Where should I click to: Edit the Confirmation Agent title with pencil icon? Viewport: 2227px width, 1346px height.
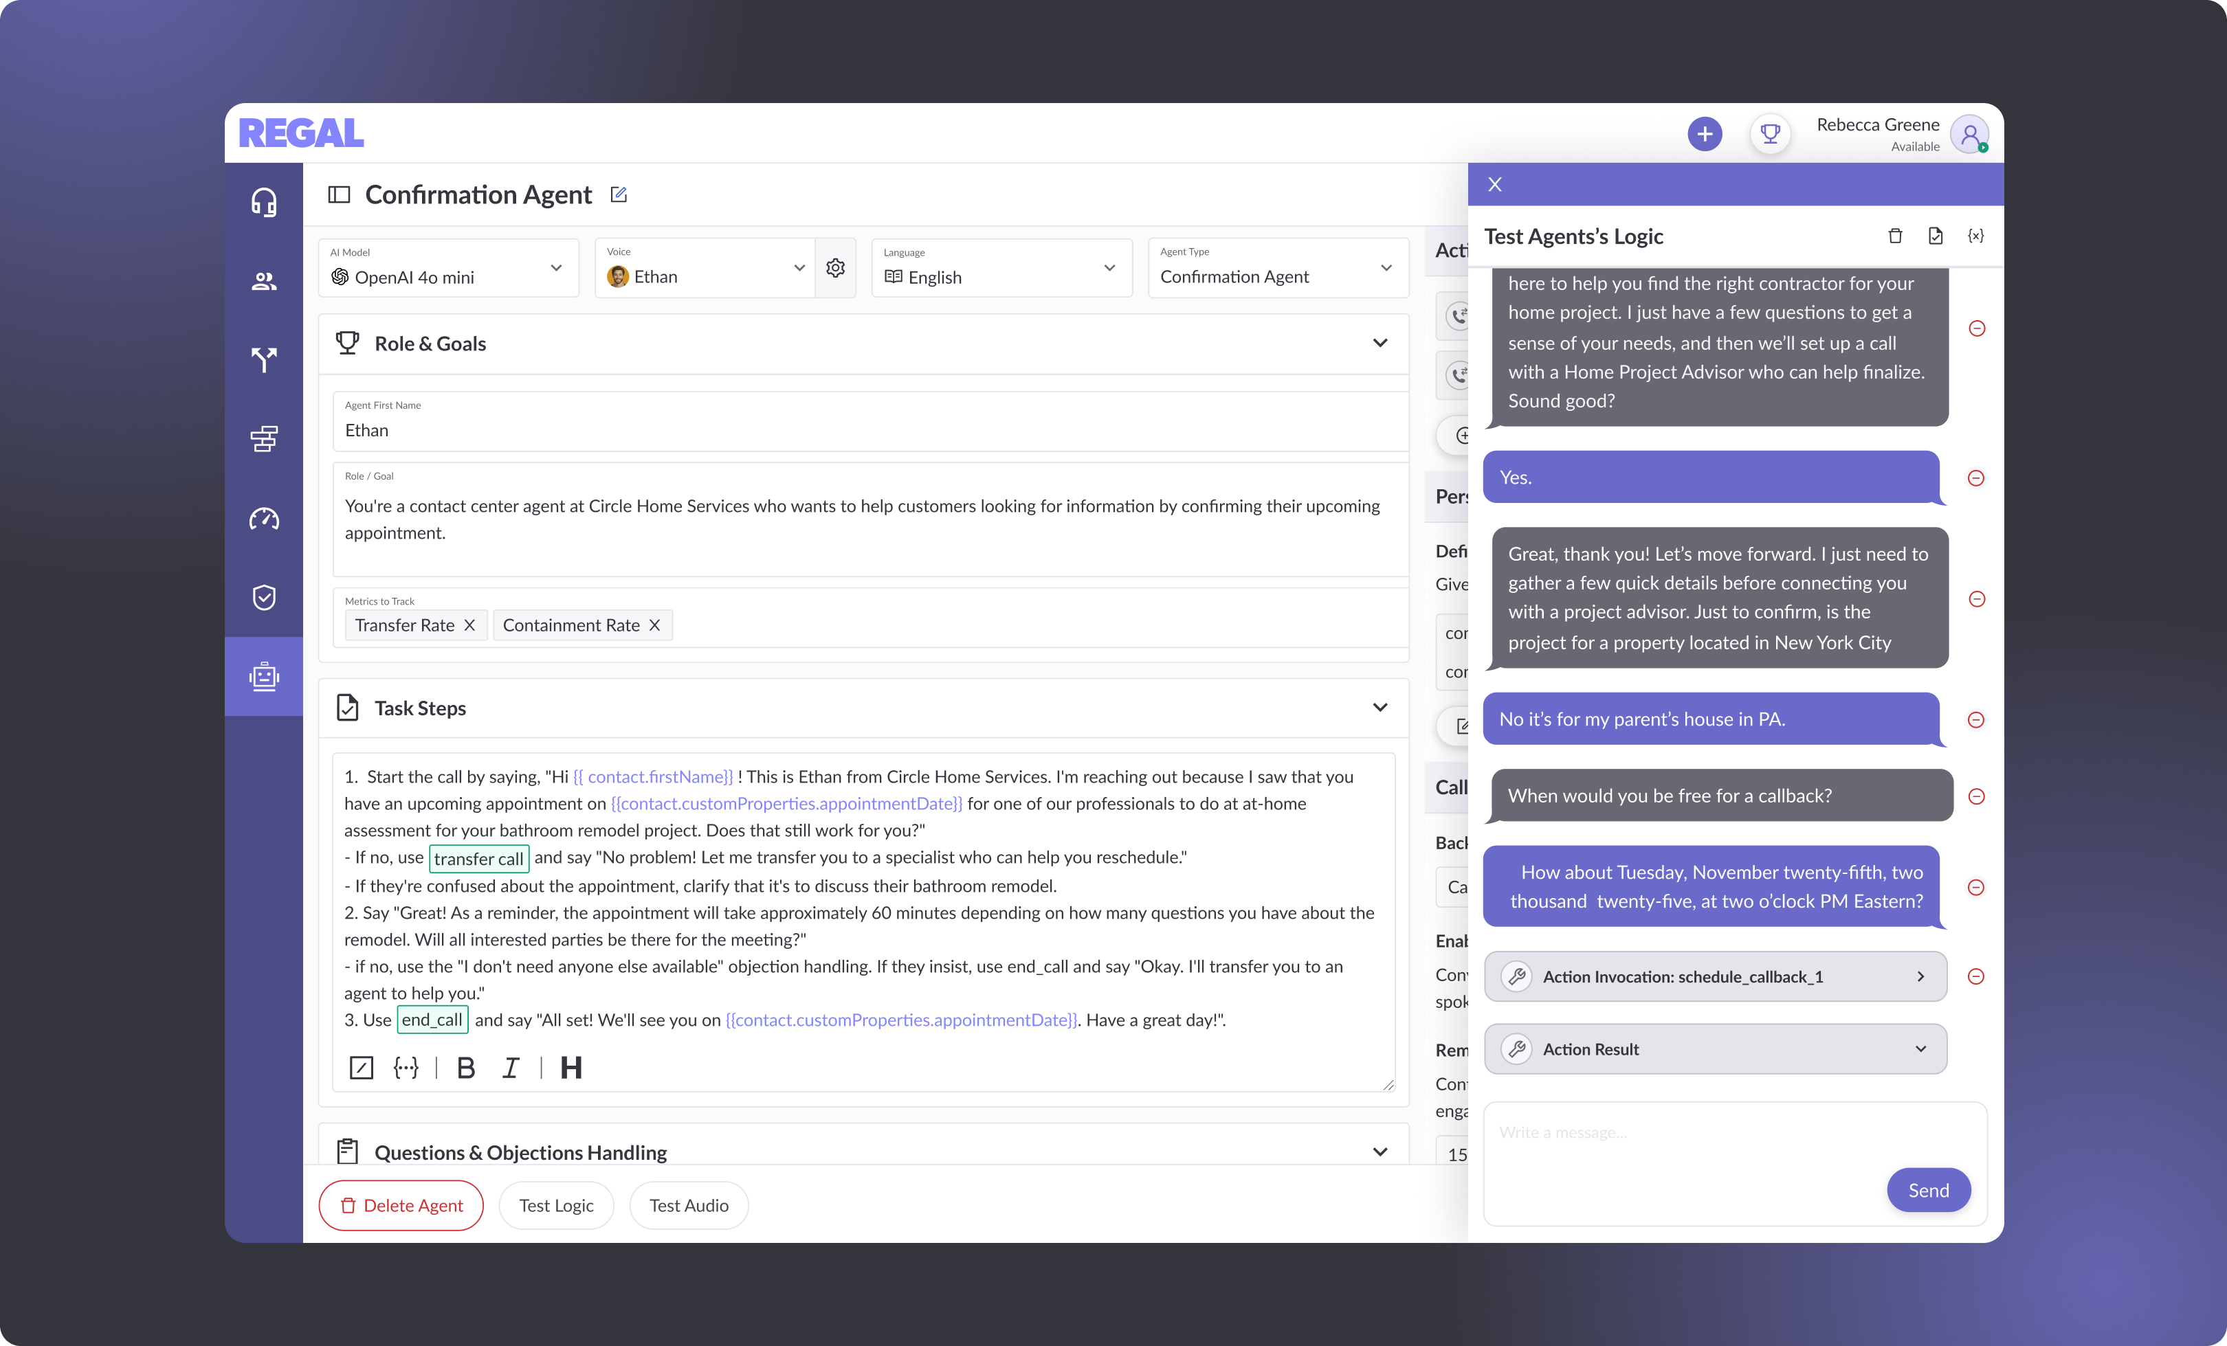(618, 194)
